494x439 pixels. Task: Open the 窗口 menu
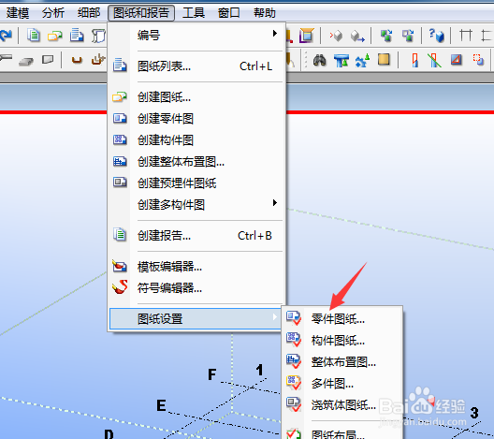point(228,13)
